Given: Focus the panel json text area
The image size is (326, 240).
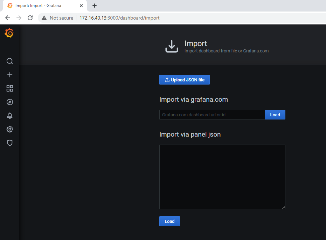Looking at the screenshot, I should tap(222, 177).
